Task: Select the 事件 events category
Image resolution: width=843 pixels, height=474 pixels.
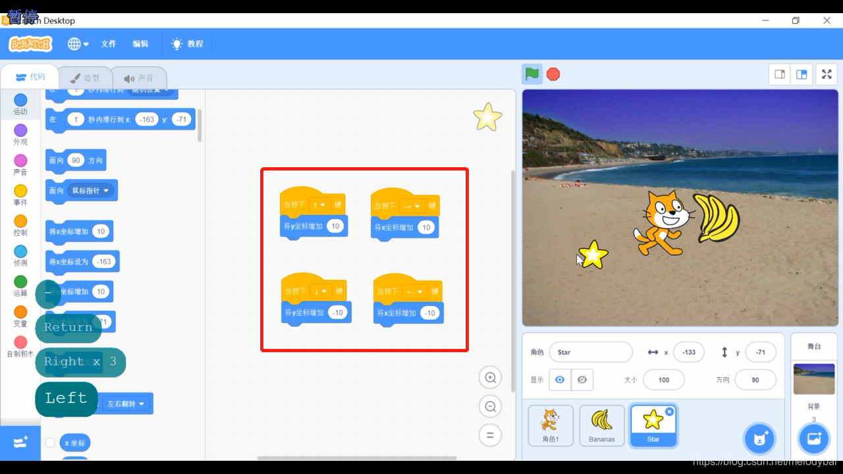Action: tap(20, 196)
